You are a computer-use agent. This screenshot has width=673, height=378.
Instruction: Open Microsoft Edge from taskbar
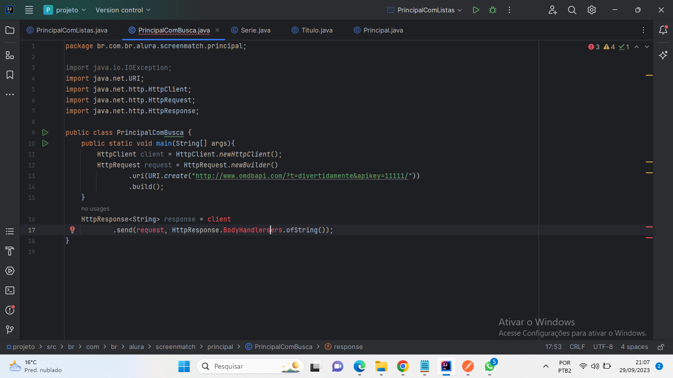pyautogui.click(x=359, y=366)
